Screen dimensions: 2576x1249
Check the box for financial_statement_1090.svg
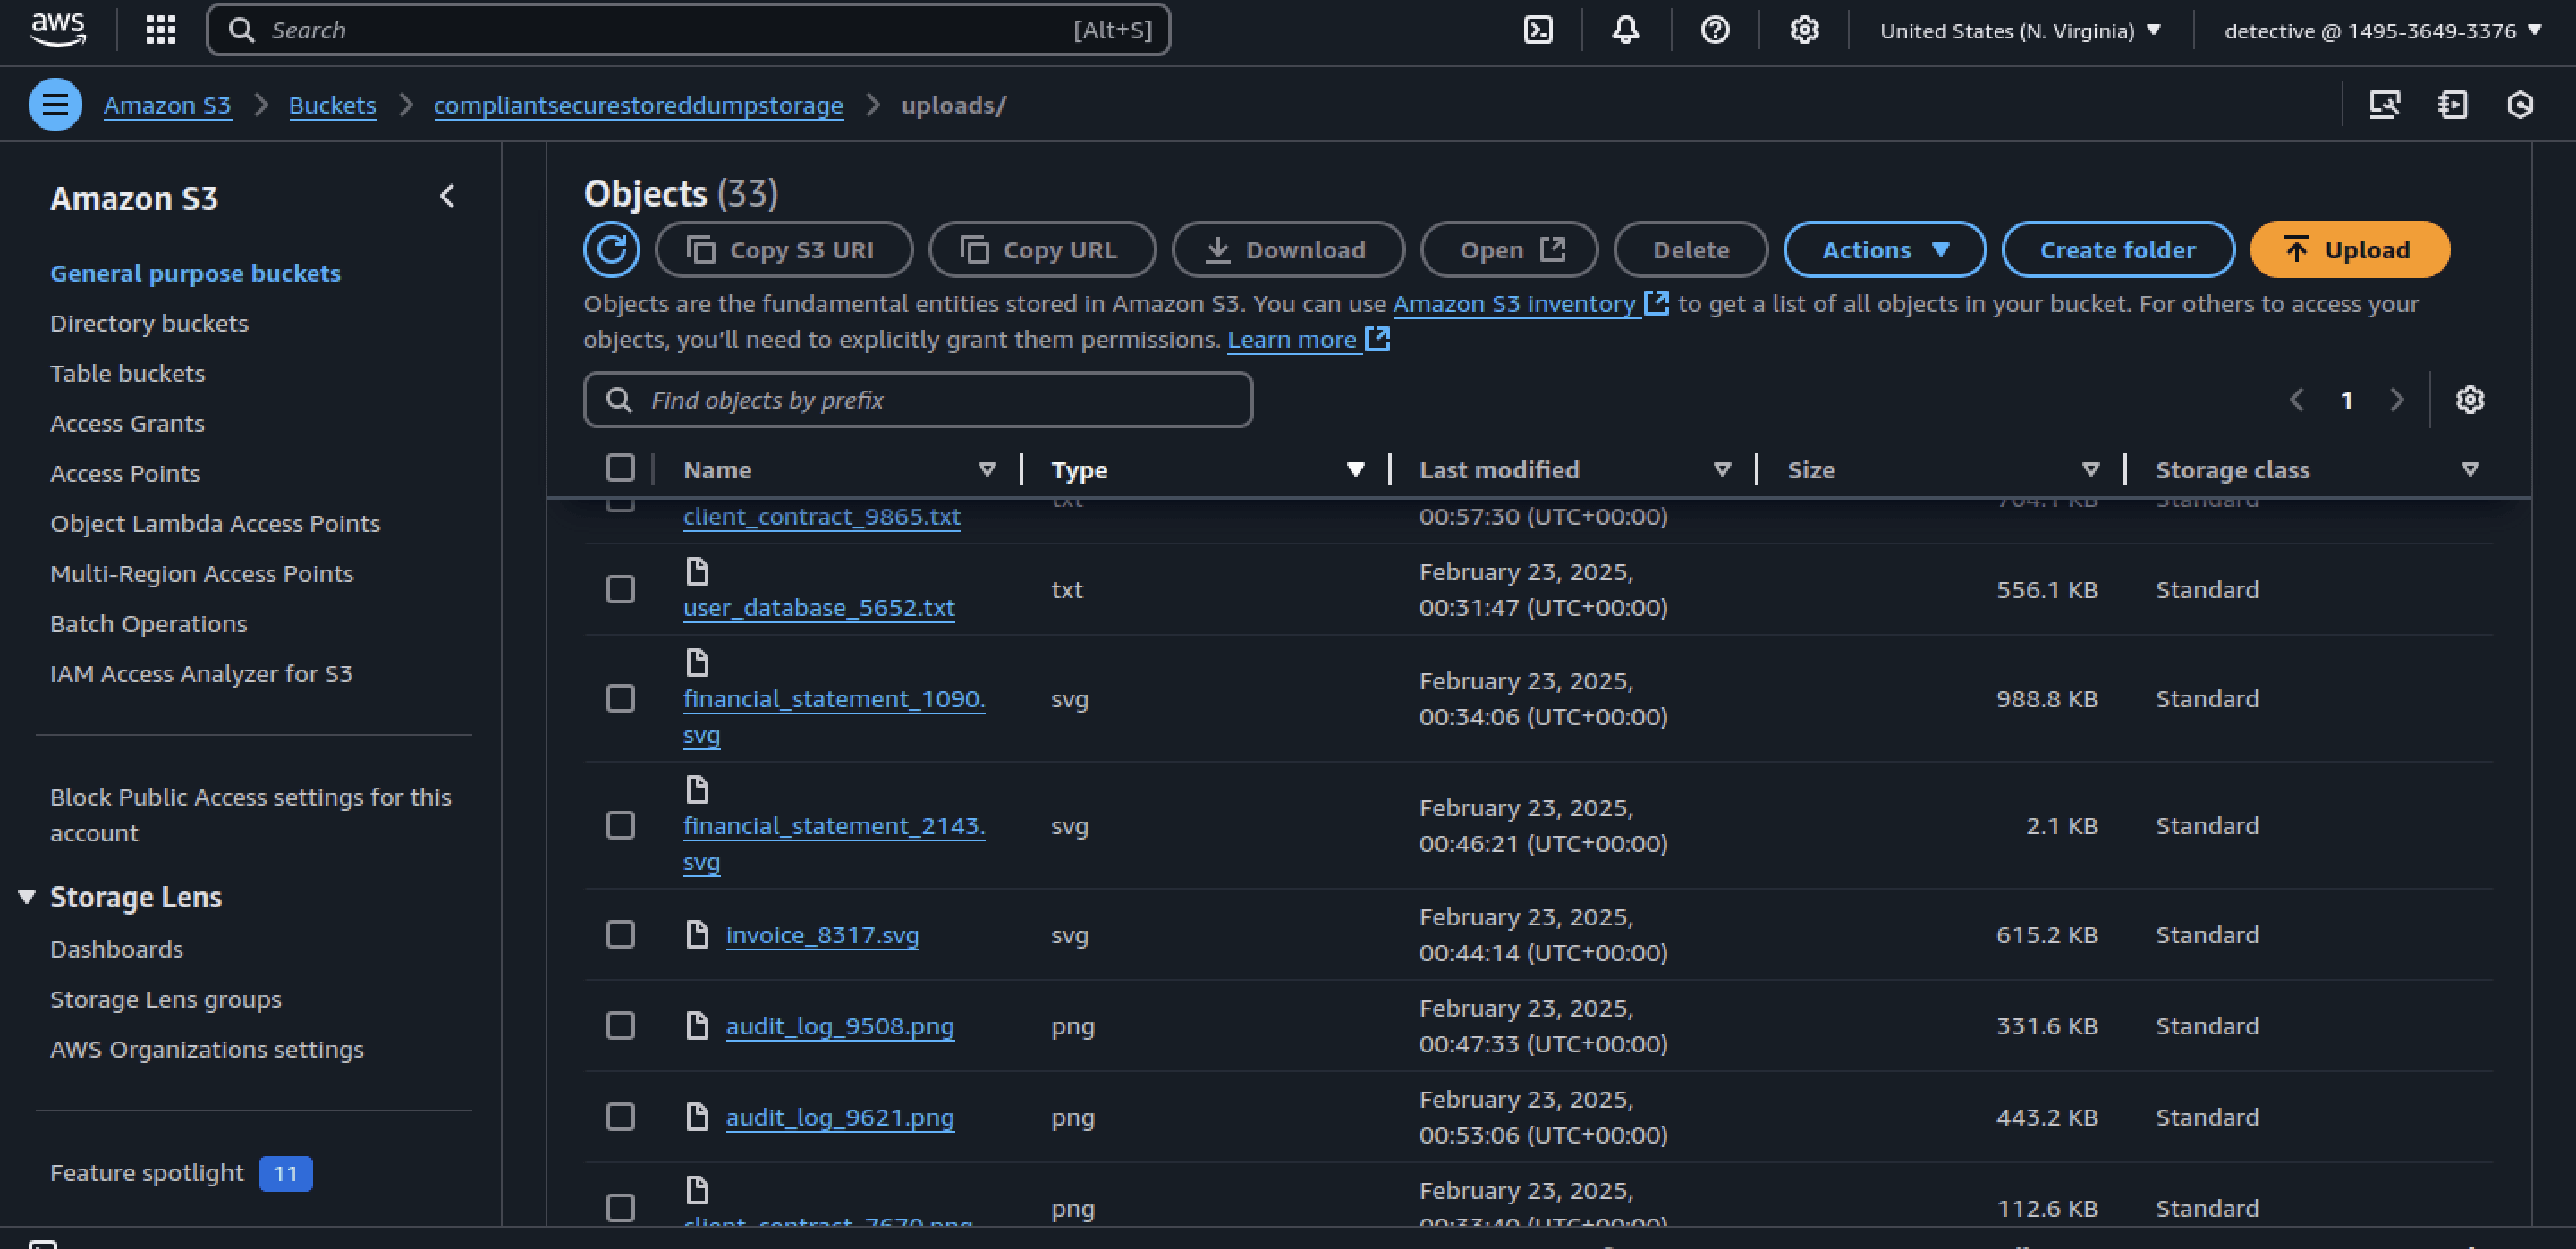pyautogui.click(x=620, y=698)
